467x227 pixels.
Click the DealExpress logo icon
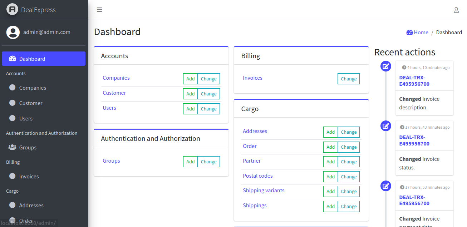tap(12, 10)
